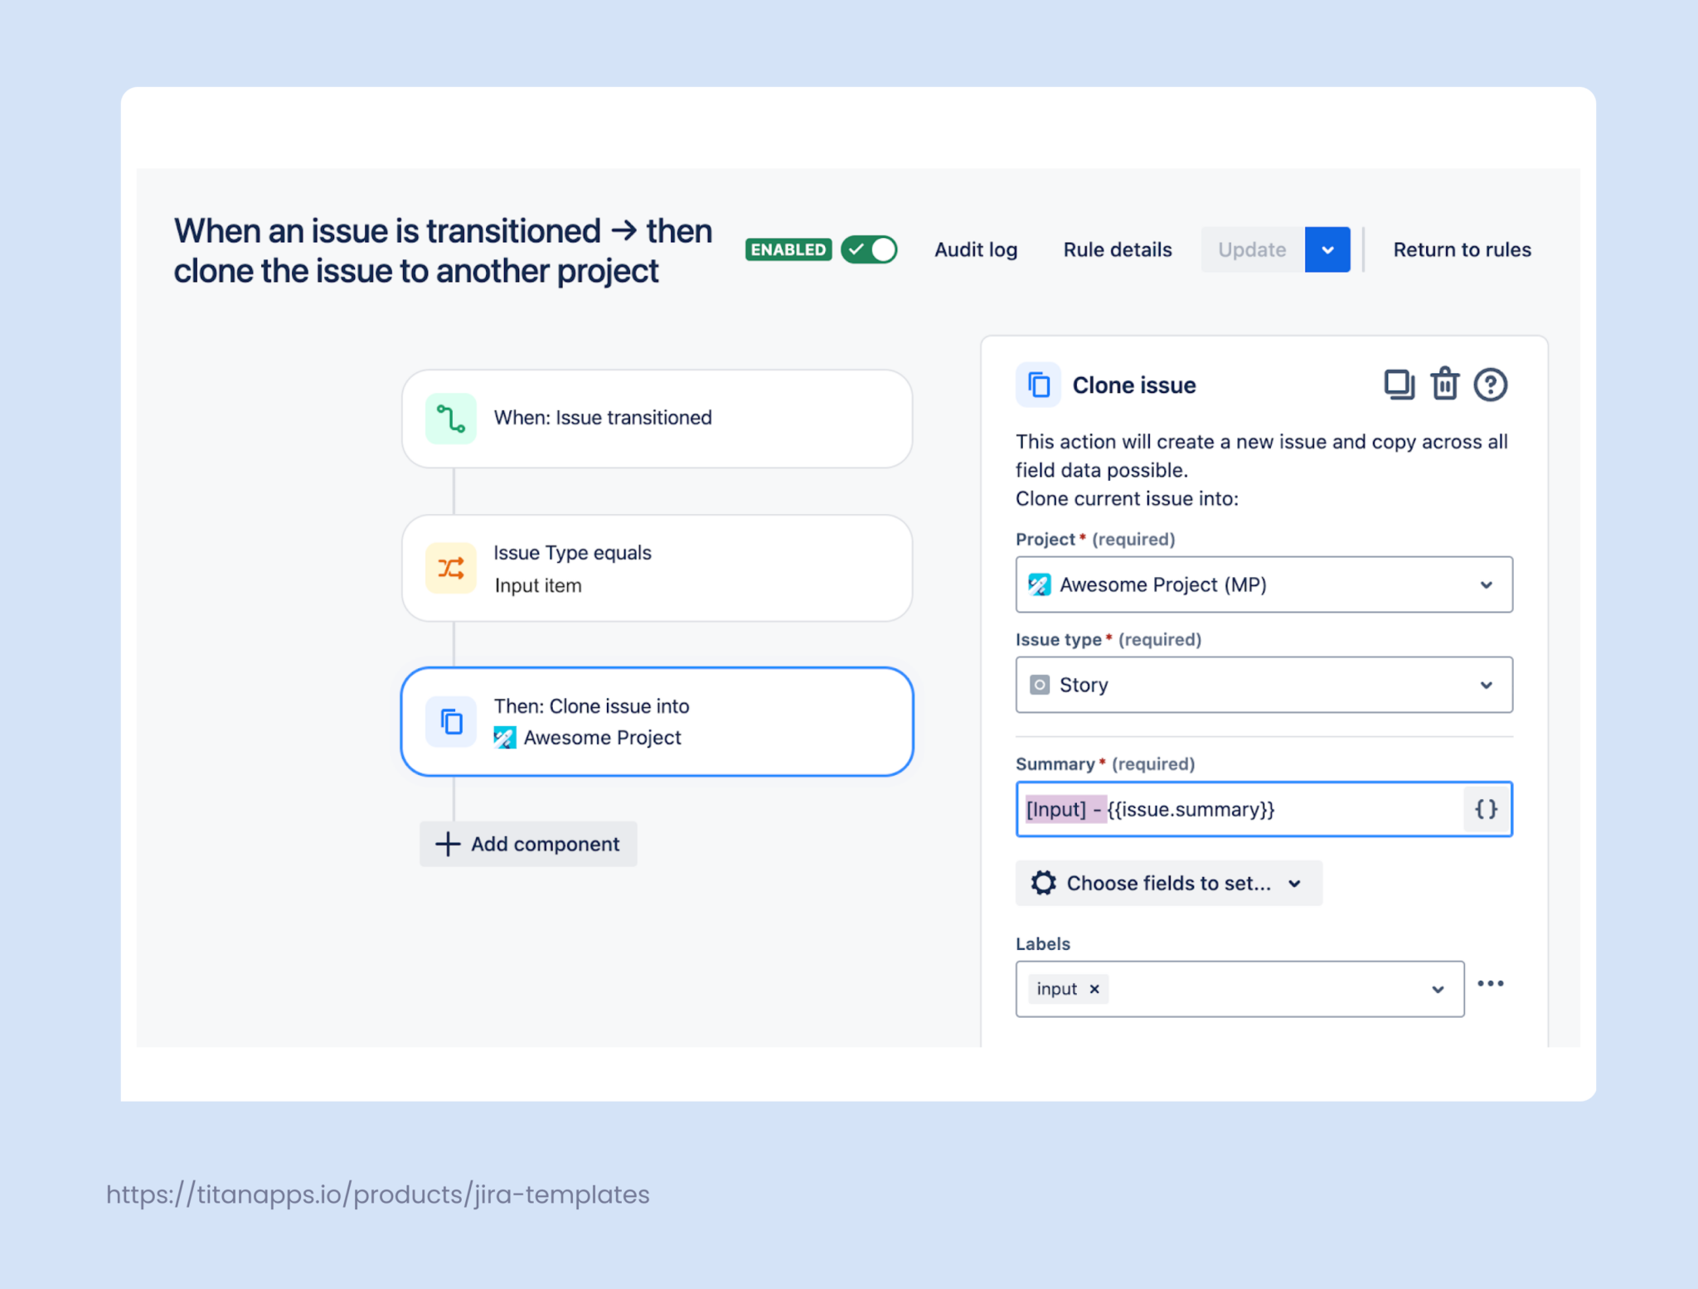Click the Issue Type equals condition icon
1698x1289 pixels.
pyautogui.click(x=450, y=568)
